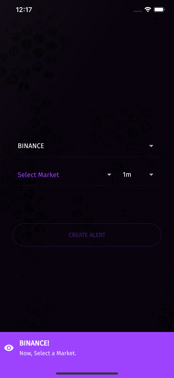
Task: Tap the cellular signal dots indicator
Action: [x=138, y=11]
